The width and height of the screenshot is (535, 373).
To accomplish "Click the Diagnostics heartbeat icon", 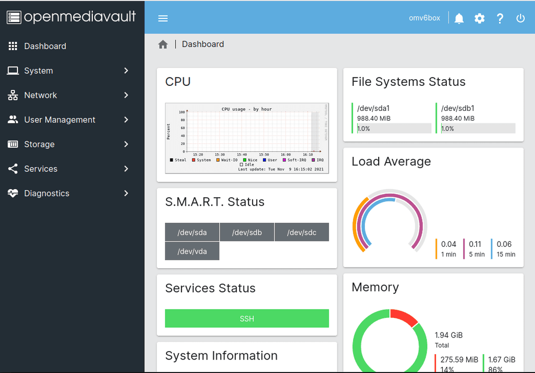I will (x=13, y=193).
